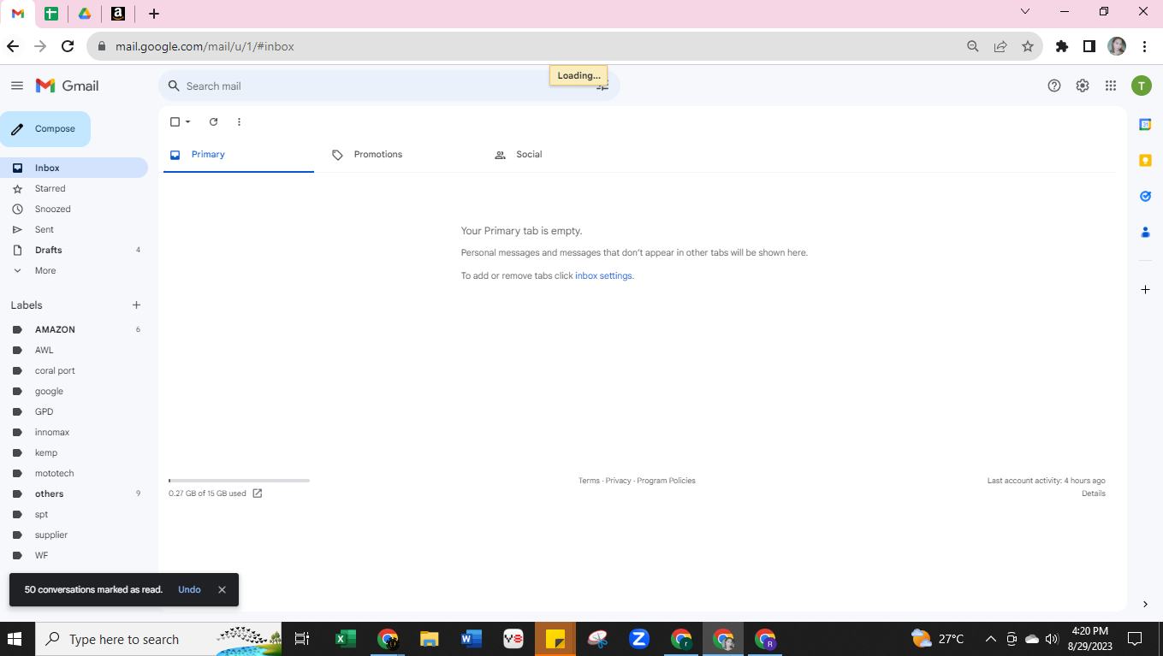Viewport: 1163px width, 656px height.
Task: Open Excel from the taskbar
Action: click(x=345, y=639)
